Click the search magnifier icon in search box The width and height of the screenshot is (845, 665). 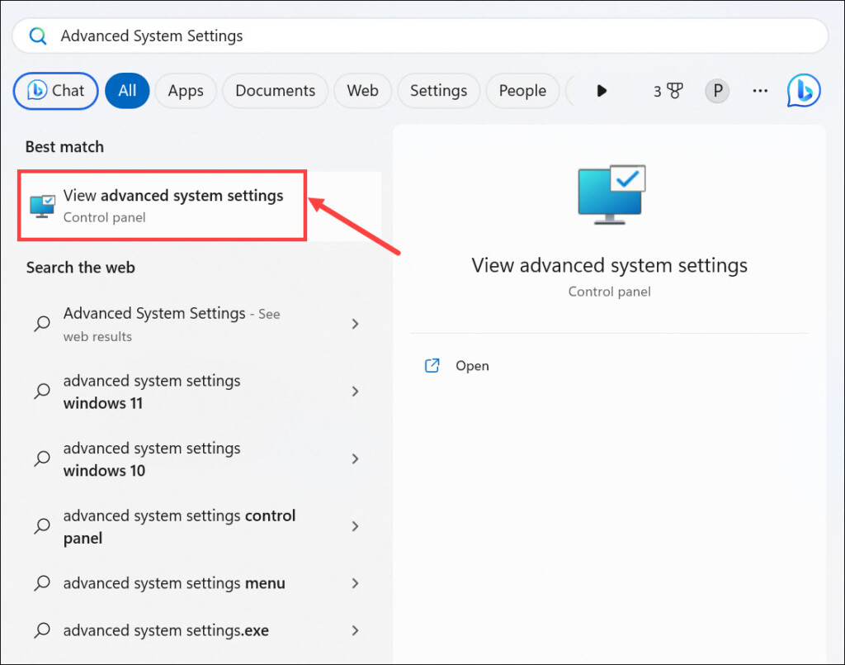(x=38, y=36)
